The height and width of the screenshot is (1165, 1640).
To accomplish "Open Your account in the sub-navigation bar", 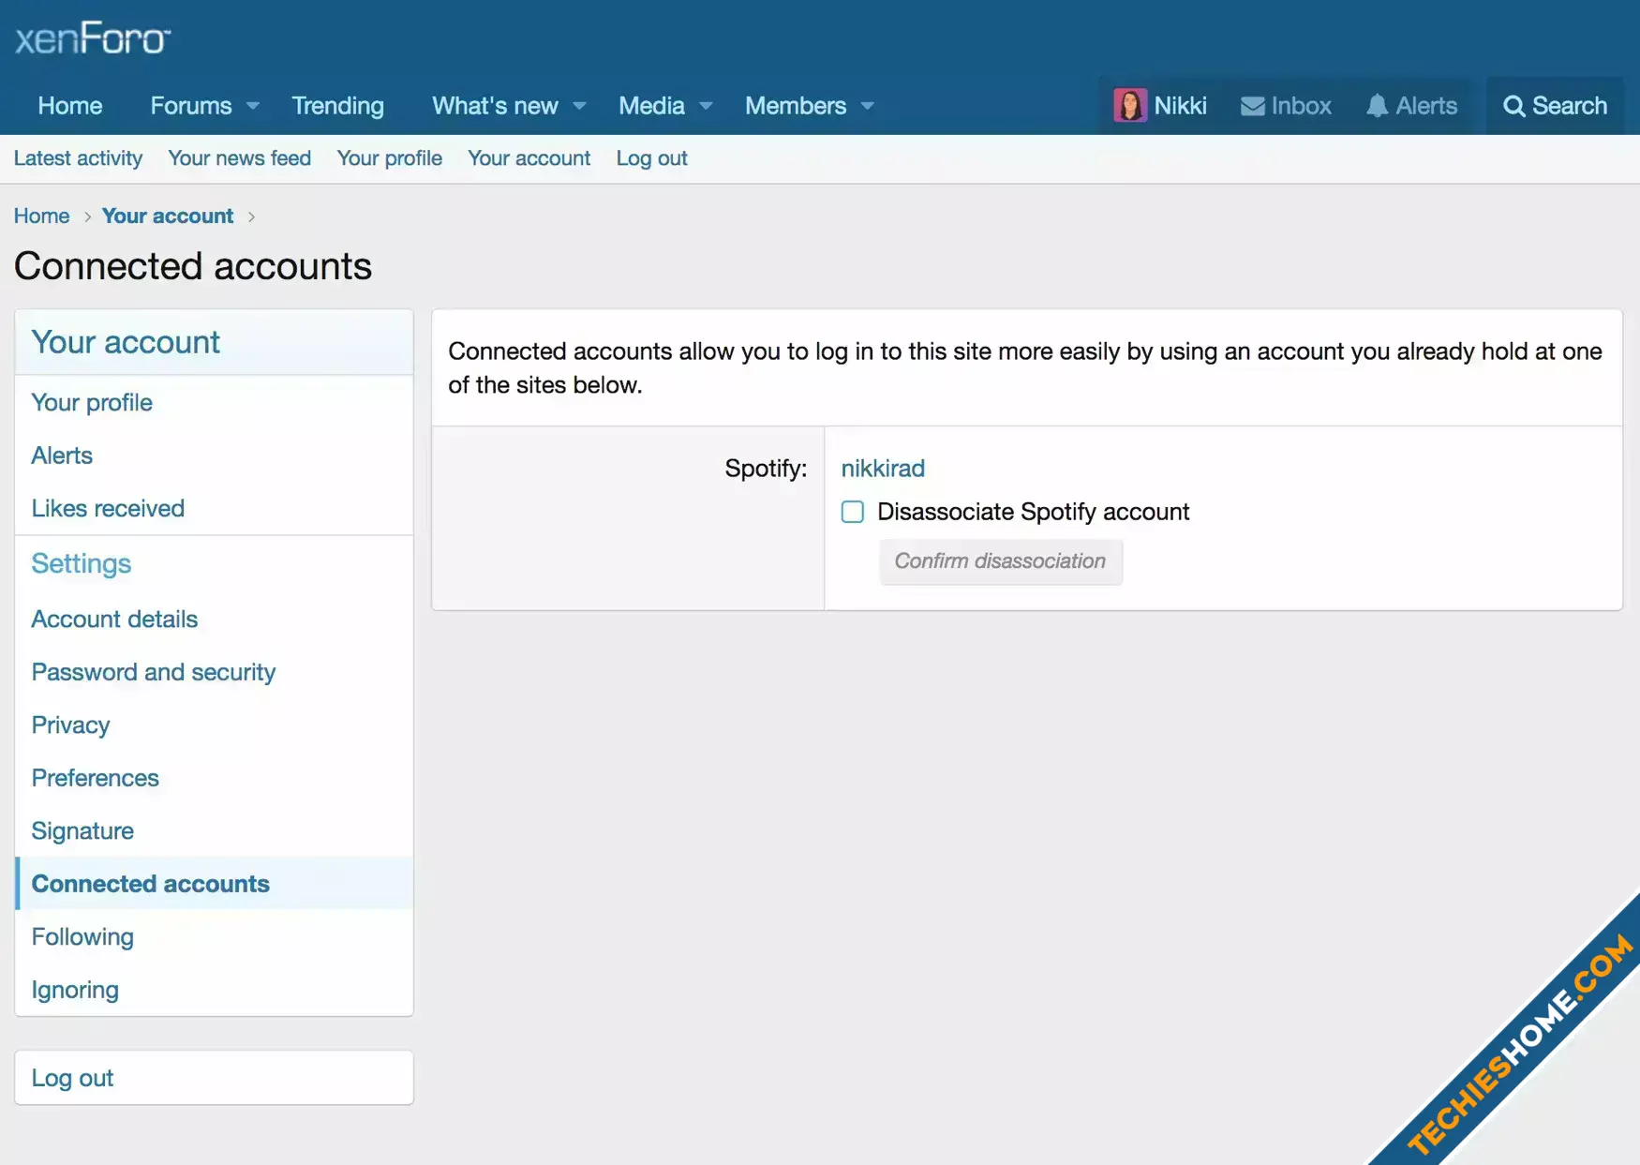I will [529, 158].
